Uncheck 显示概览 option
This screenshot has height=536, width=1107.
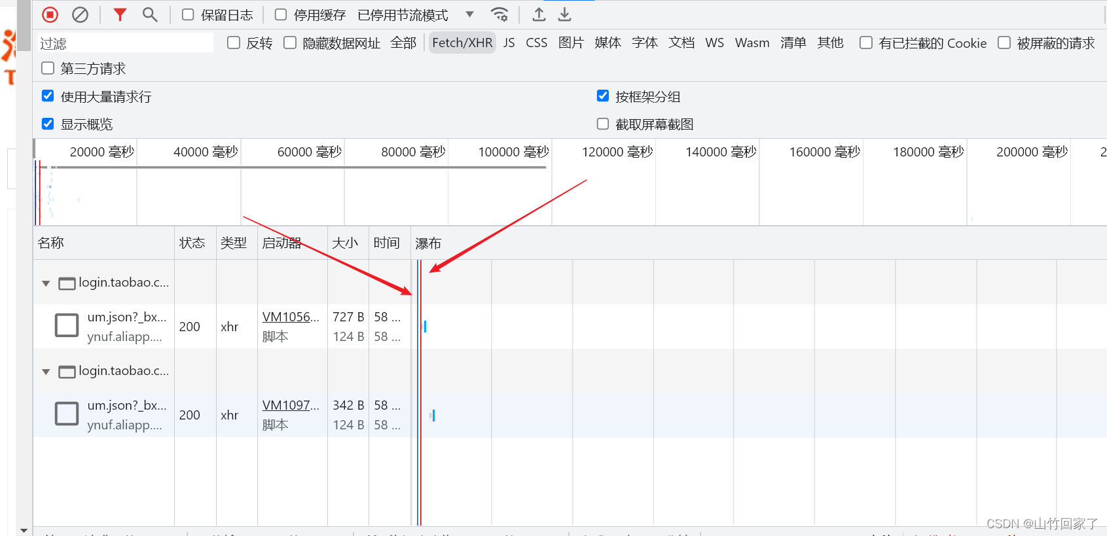point(48,124)
